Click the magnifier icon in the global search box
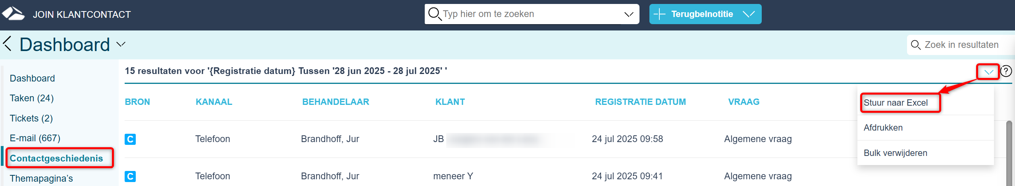This screenshot has width=1015, height=186. 435,14
